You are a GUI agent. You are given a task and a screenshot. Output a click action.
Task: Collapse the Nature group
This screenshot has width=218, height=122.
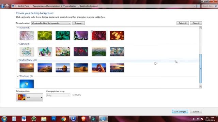[x=18, y=28]
